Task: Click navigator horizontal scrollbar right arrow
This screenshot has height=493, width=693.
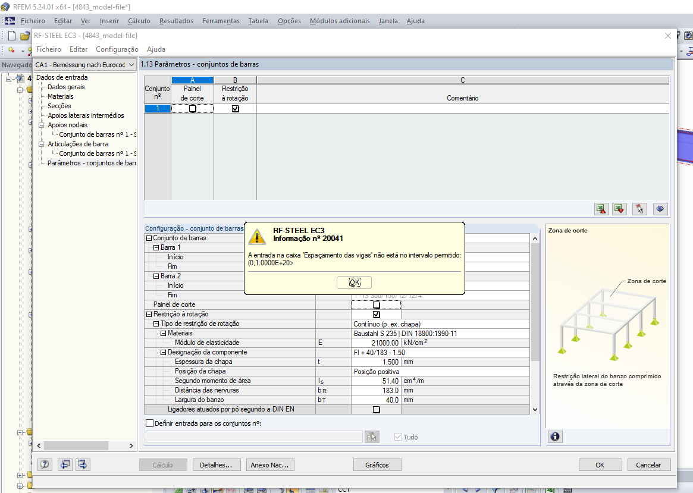Action: [x=131, y=446]
